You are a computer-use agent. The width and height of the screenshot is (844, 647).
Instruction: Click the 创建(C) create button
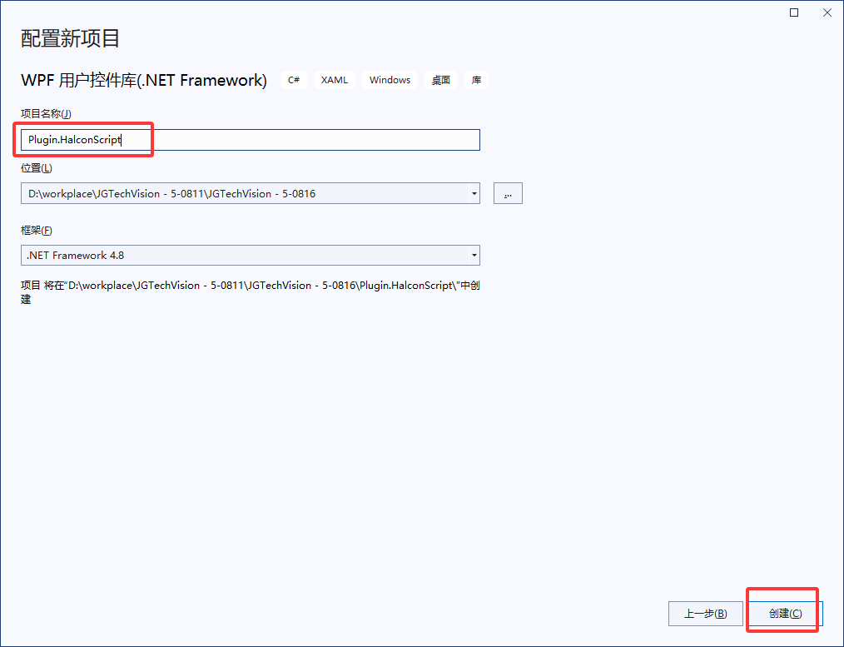click(782, 613)
